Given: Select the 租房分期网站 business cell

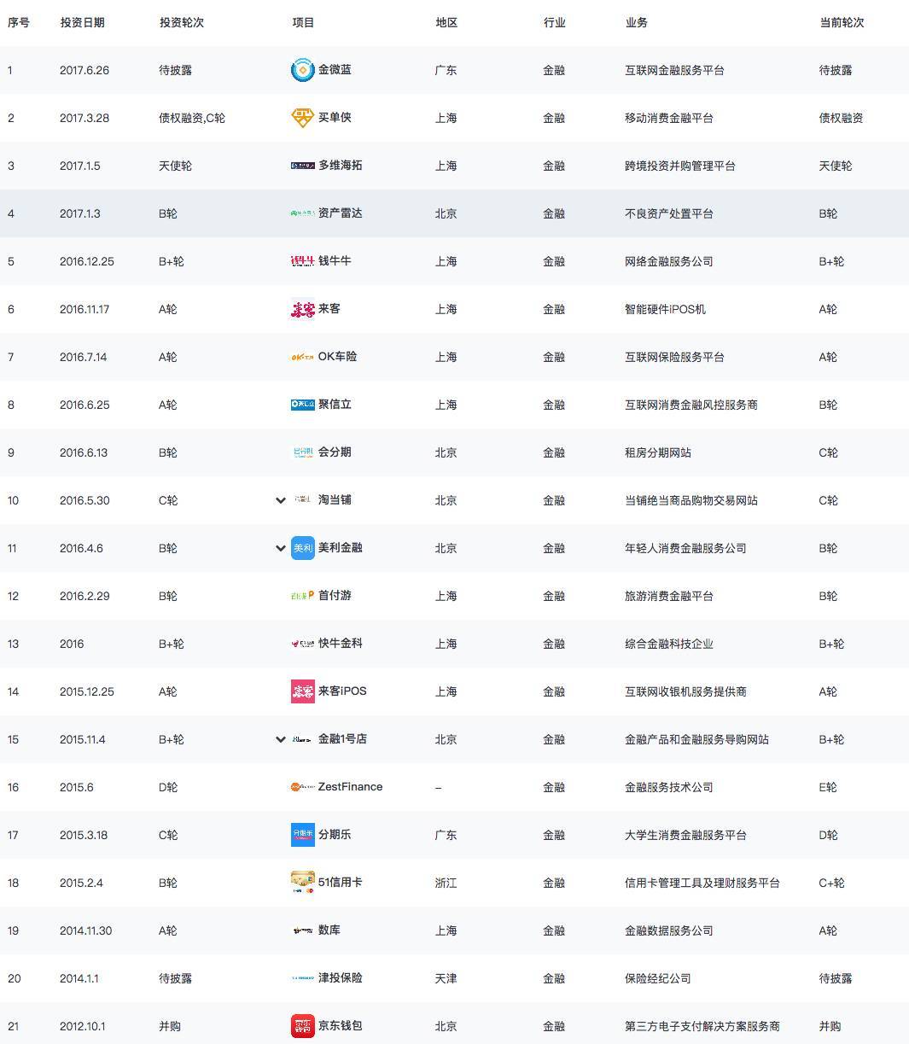Looking at the screenshot, I should (x=658, y=452).
